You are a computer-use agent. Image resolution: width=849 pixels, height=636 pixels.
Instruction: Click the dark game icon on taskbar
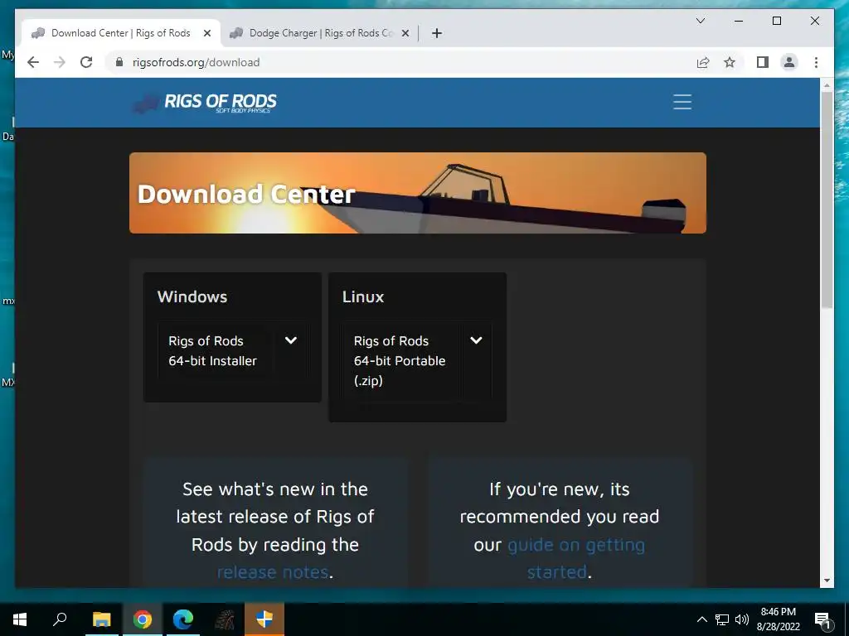[x=224, y=619]
